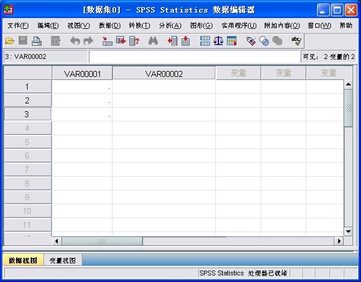Select row header 2

28,100
